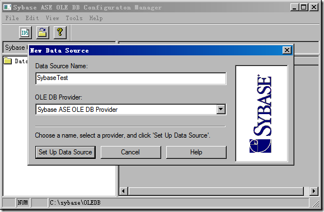Click the application icon in title bar
This screenshot has width=324, height=212.
coord(7,7)
